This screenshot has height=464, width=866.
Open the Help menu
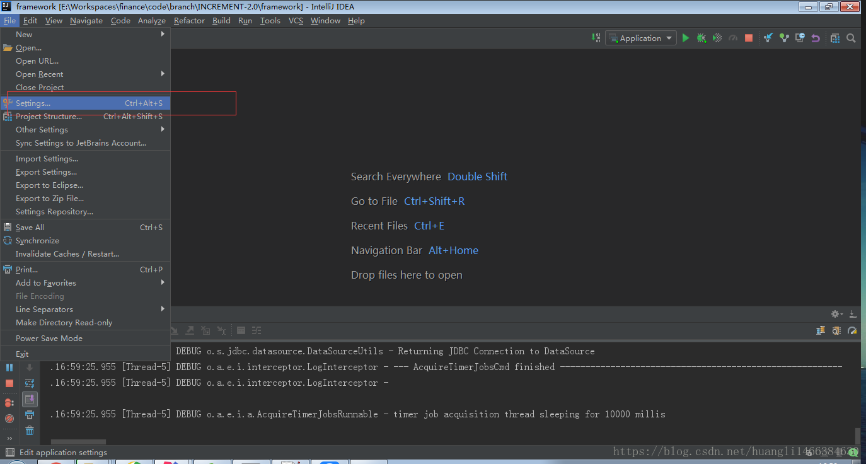[356, 20]
